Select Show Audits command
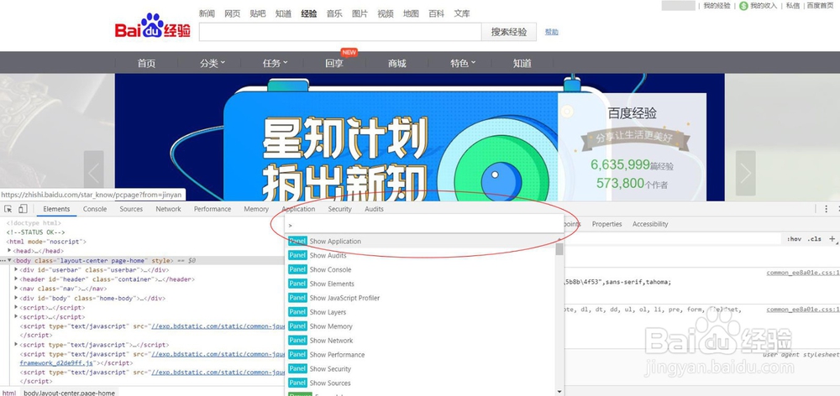The image size is (840, 396). 420,255
